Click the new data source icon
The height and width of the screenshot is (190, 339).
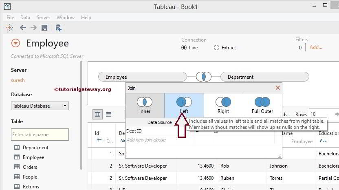pyautogui.click(x=58, y=28)
